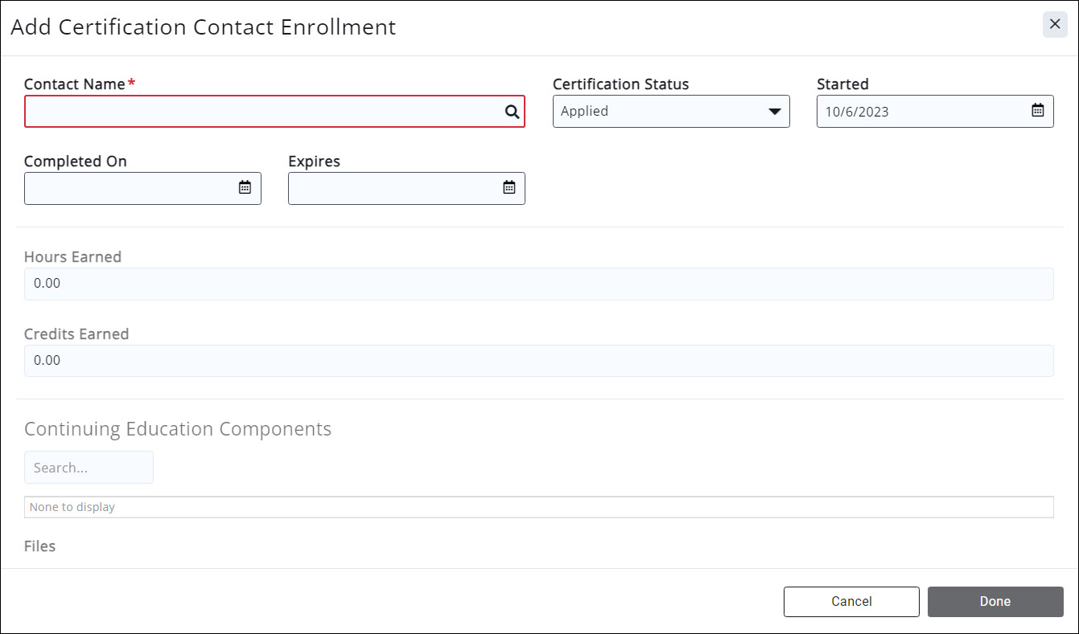This screenshot has height=634, width=1079.
Task: Click the Started date text 10/6/2023
Action: click(x=857, y=112)
